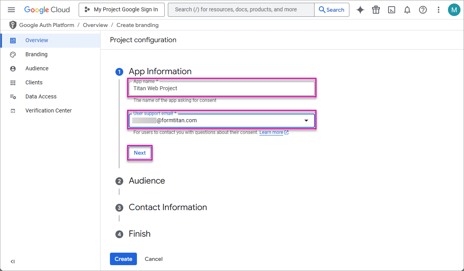Open the three-dot settings menu
Image resolution: width=464 pixels, height=271 pixels.
[438, 10]
